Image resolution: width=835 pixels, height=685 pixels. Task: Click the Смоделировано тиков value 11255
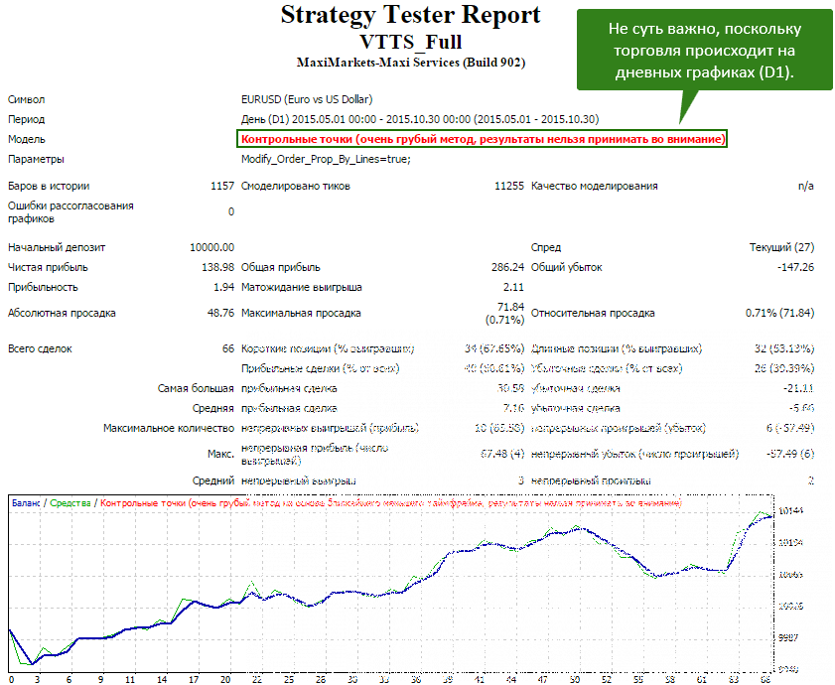tap(508, 186)
